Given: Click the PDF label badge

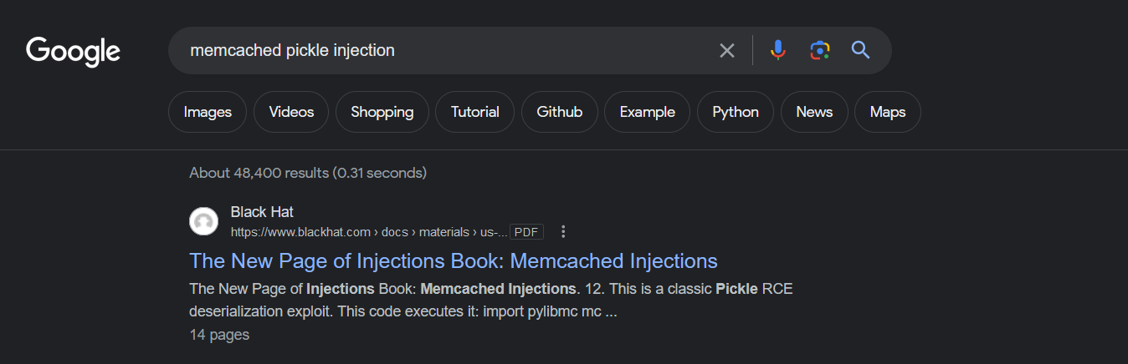Looking at the screenshot, I should pyautogui.click(x=526, y=231).
